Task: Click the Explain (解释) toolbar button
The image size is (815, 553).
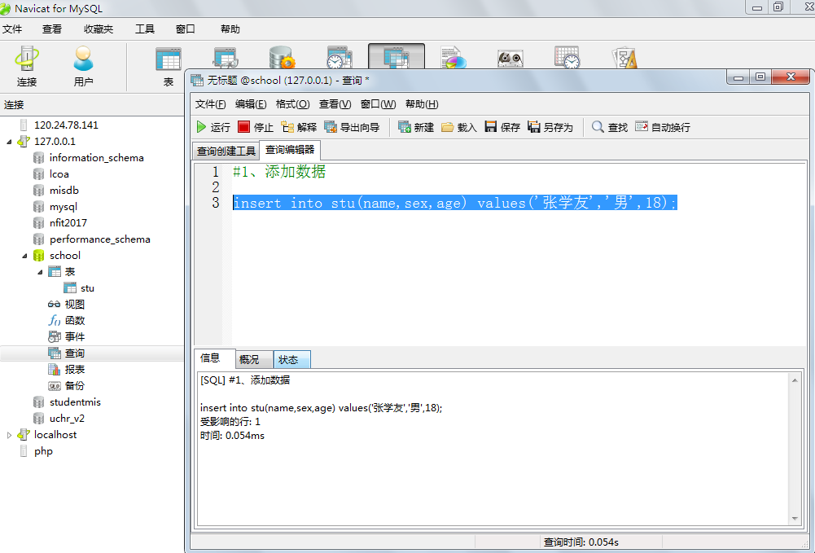Action: point(299,127)
